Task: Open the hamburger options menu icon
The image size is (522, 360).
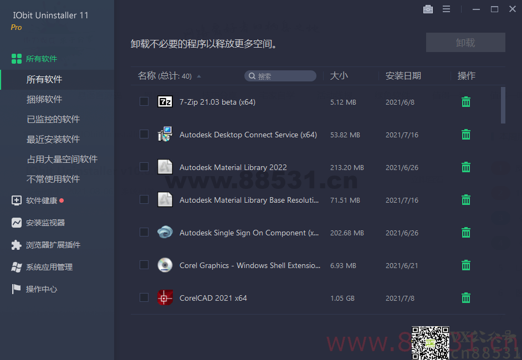Action: click(x=446, y=9)
